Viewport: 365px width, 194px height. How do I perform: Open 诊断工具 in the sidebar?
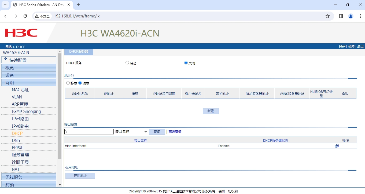20,162
